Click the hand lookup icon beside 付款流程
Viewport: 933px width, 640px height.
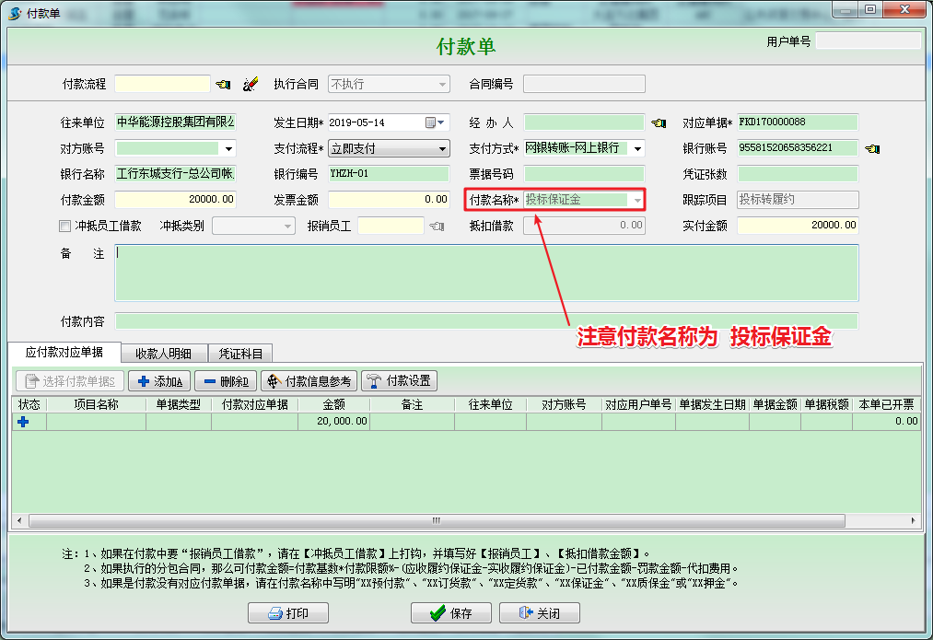point(223,85)
